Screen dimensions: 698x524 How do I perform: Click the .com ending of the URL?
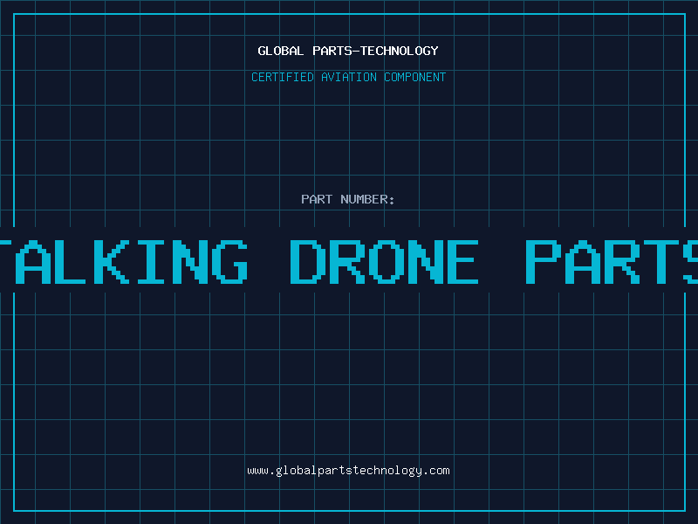point(435,471)
